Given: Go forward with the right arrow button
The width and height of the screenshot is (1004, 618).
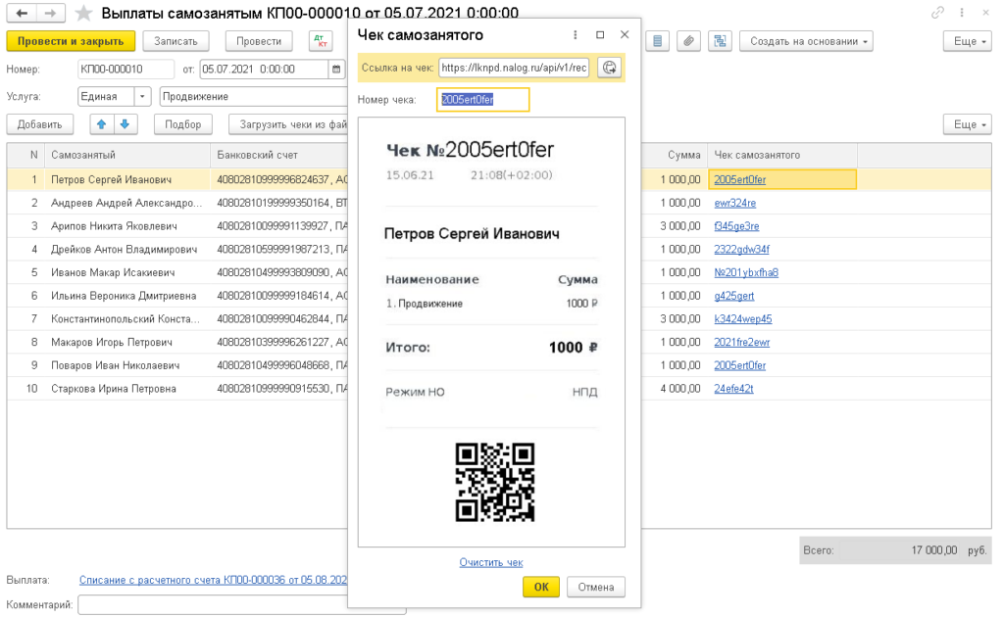Looking at the screenshot, I should tap(50, 13).
